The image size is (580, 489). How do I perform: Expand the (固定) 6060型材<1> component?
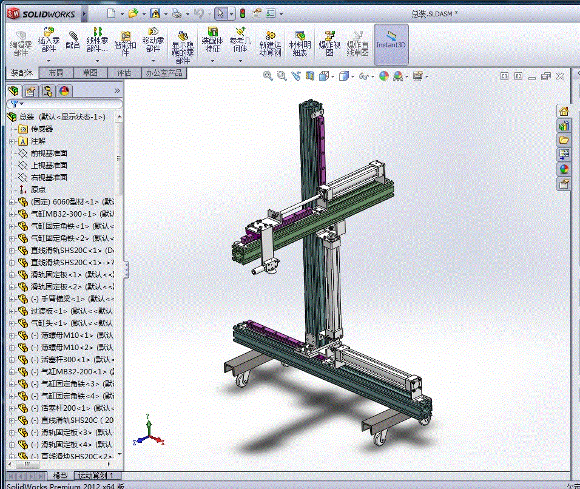coord(12,202)
